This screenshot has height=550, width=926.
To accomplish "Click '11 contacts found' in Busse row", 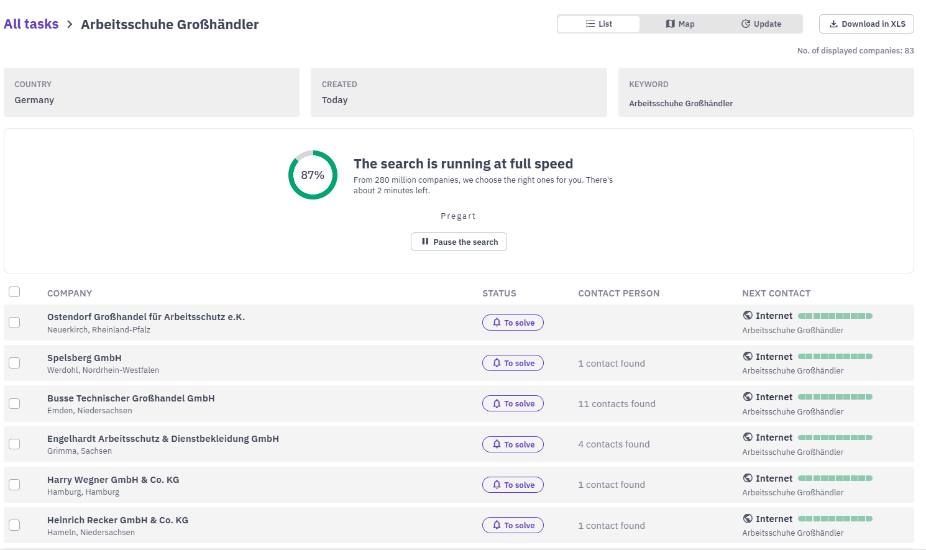I will 617,404.
